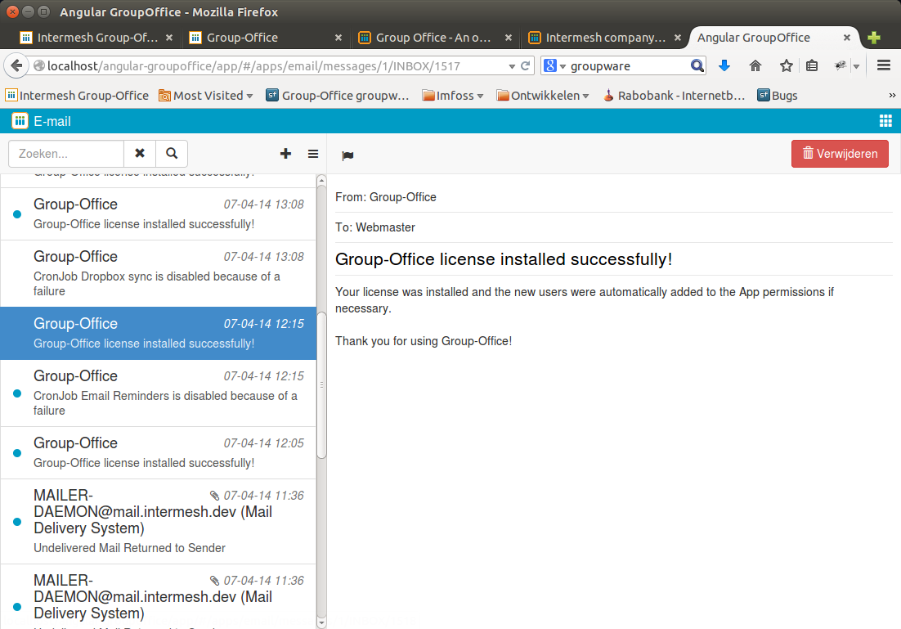Click the Verwijderen delete button
Viewport: 901px width, 629px height.
click(840, 154)
